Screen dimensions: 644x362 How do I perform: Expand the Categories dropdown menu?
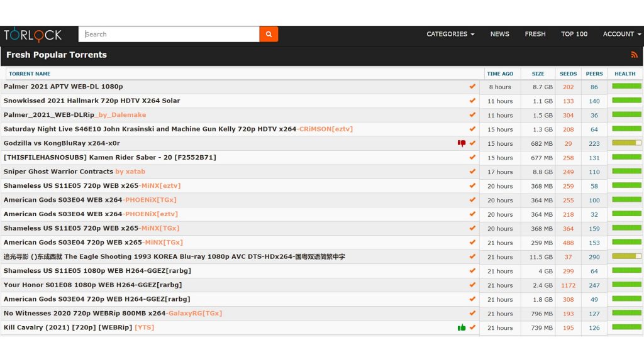coord(450,34)
